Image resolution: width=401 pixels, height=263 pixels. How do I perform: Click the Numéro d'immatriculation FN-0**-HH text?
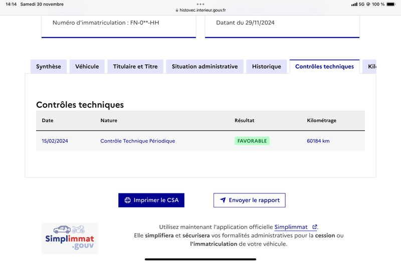click(106, 23)
